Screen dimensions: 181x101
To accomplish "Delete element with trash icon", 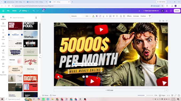I will 93,64.
